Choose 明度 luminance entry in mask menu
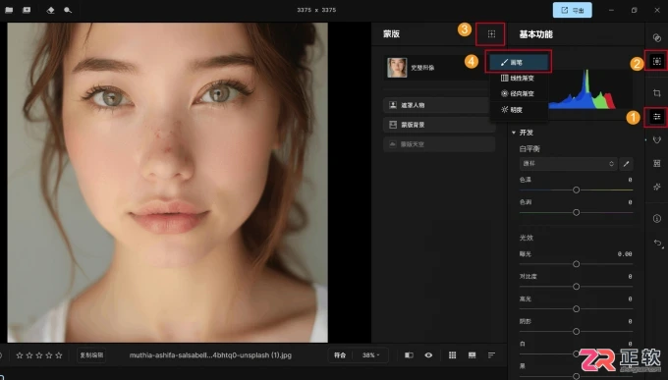This screenshot has width=668, height=380. 519,110
